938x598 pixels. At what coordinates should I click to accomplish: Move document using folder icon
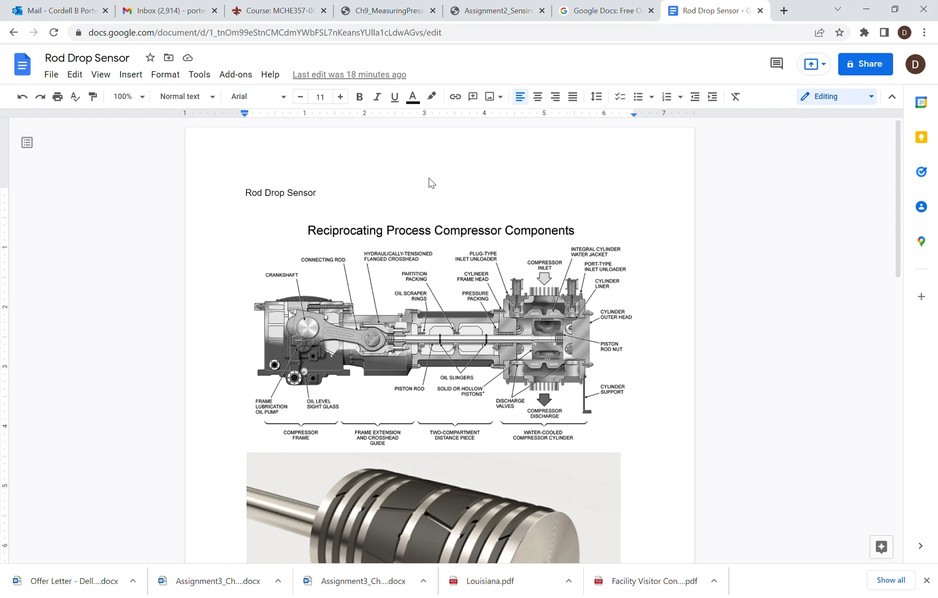(168, 58)
